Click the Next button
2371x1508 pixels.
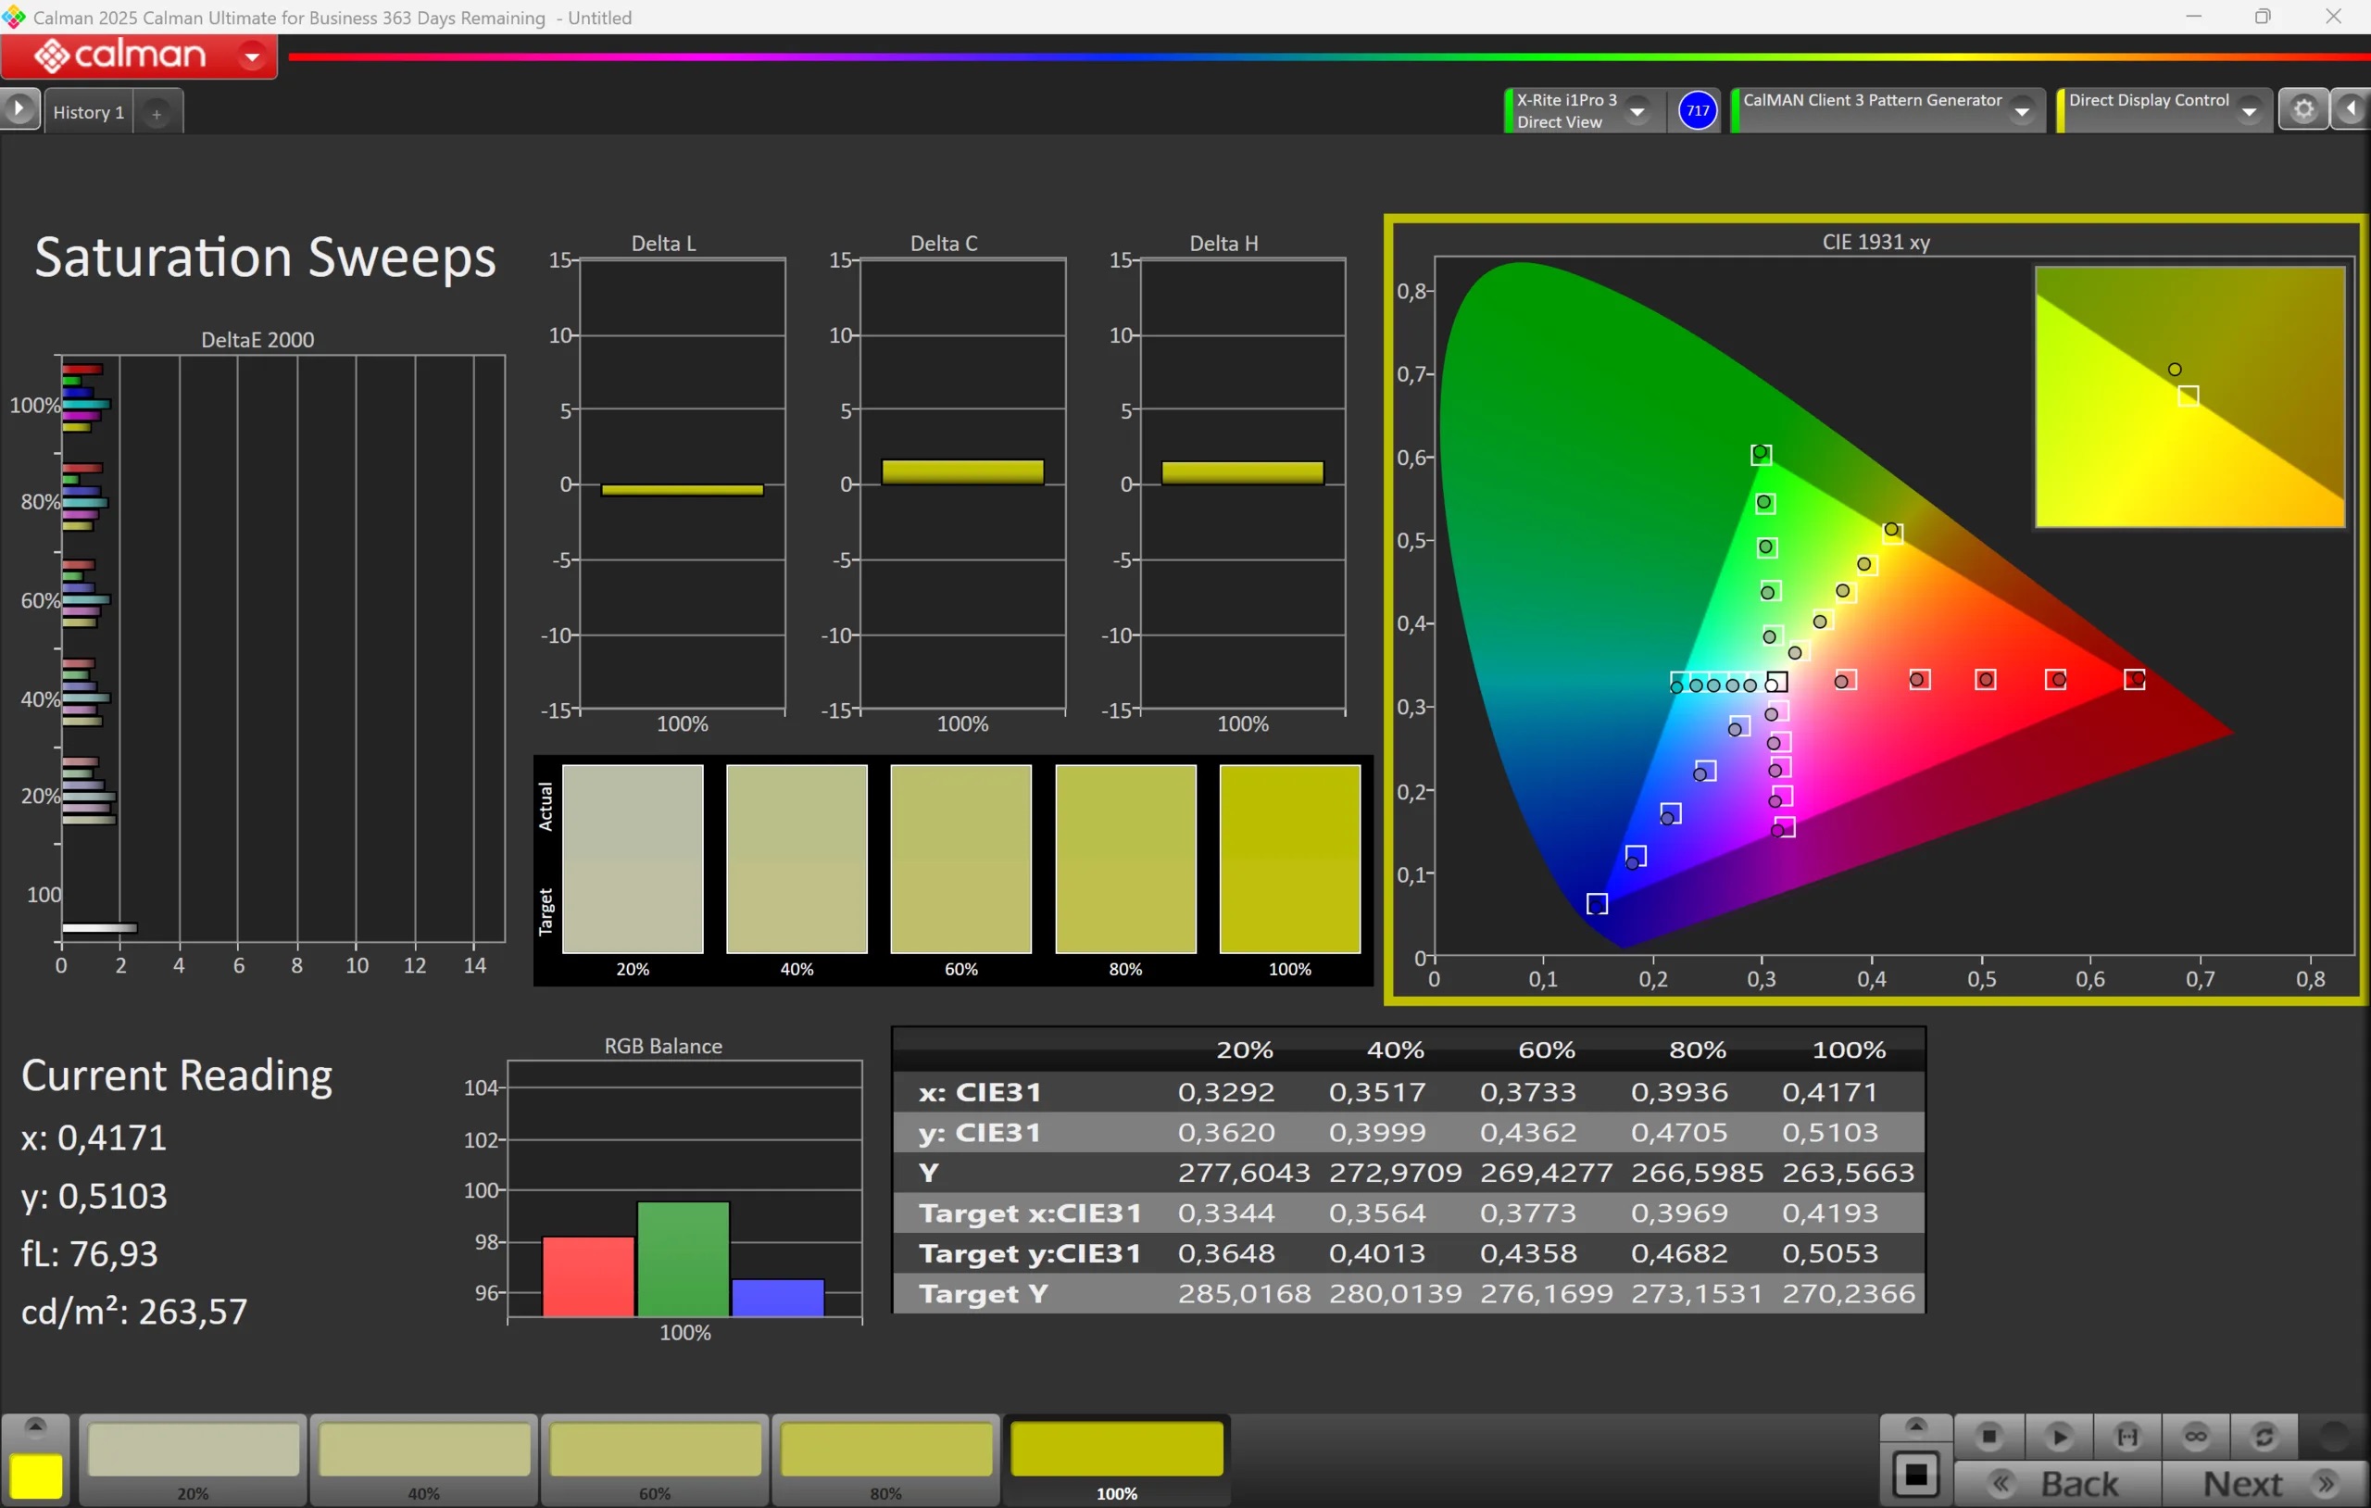(2264, 1483)
